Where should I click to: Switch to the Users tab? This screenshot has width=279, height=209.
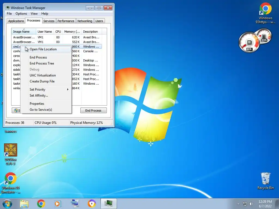[99, 21]
